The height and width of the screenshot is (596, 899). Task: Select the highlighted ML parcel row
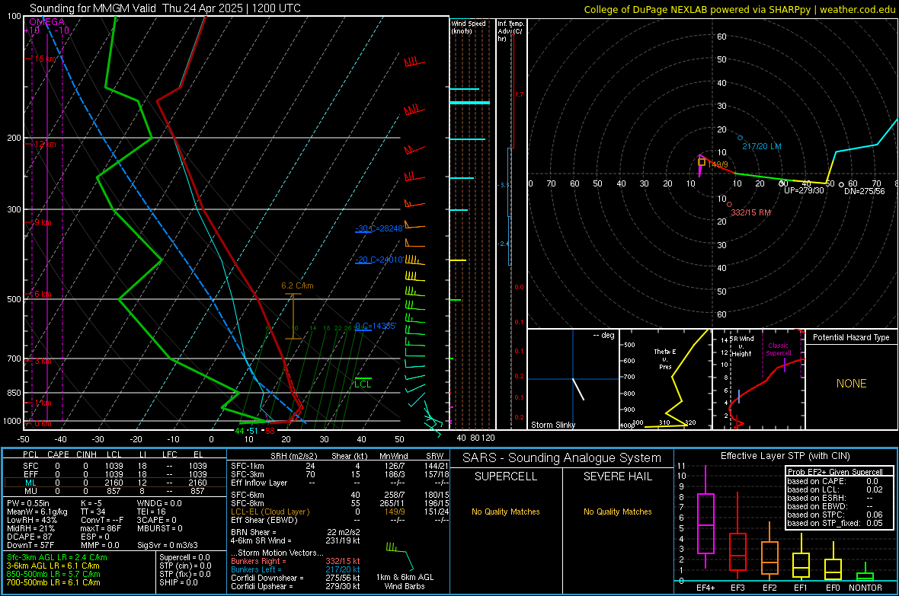tap(114, 483)
